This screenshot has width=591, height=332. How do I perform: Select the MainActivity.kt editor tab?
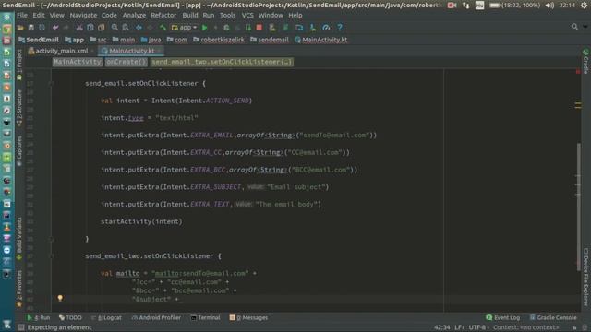(x=131, y=51)
